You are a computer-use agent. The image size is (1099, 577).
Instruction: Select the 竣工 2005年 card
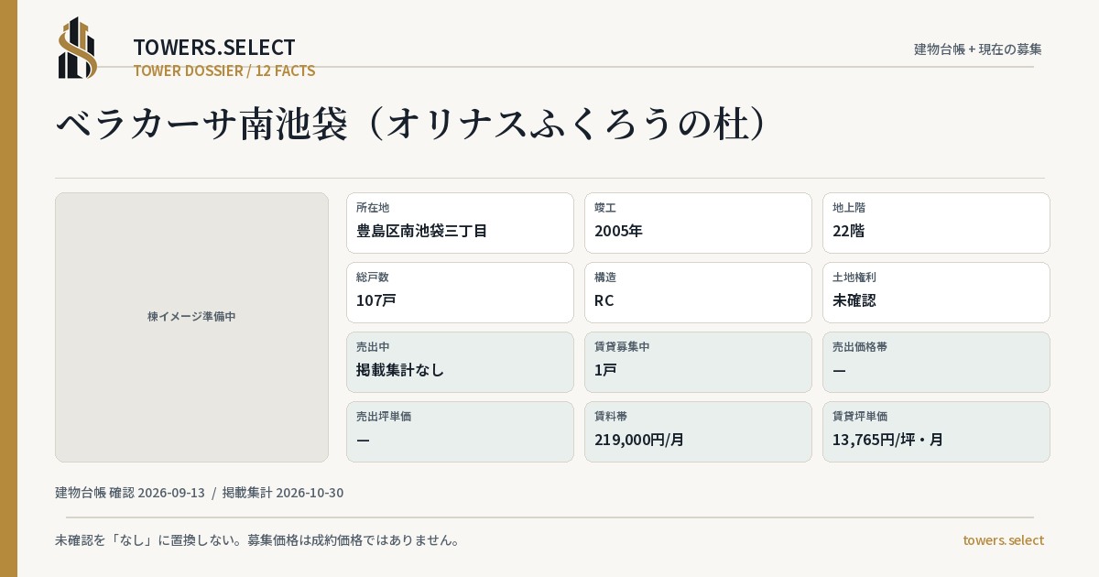pos(698,223)
